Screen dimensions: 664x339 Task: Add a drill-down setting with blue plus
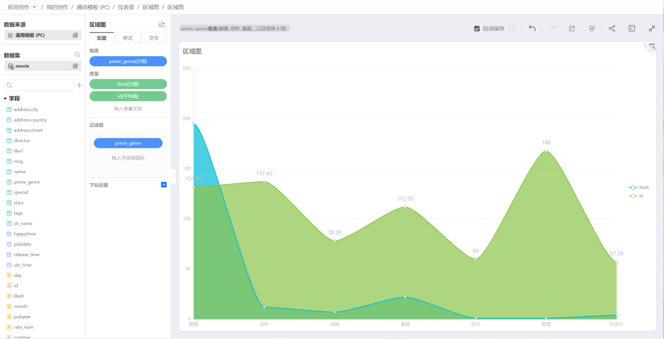click(x=164, y=185)
